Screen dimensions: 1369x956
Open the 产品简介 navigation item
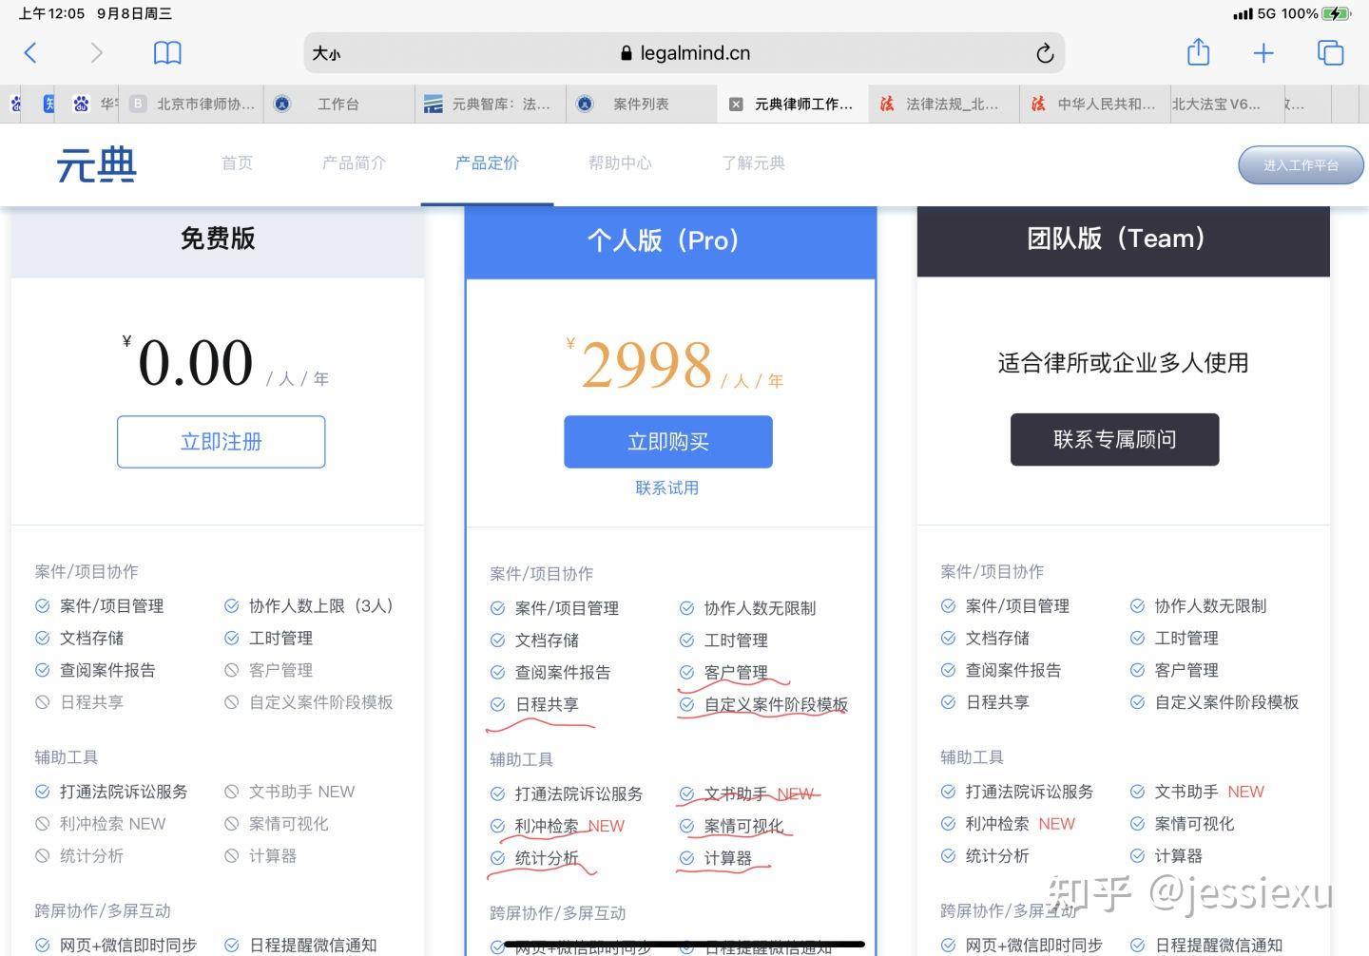[354, 163]
